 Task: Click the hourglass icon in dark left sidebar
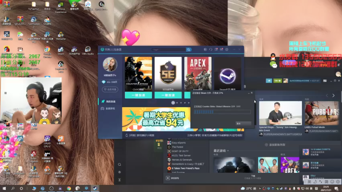tap(120, 180)
